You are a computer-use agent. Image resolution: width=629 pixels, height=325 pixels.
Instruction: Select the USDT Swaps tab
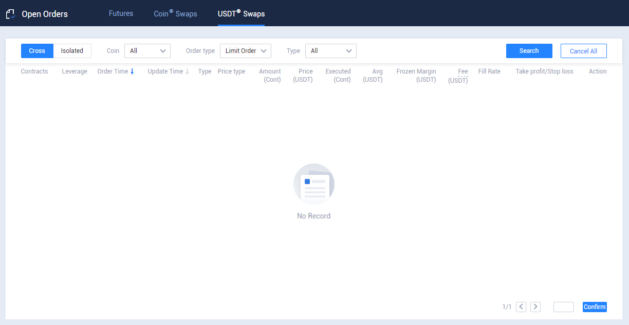click(x=241, y=14)
